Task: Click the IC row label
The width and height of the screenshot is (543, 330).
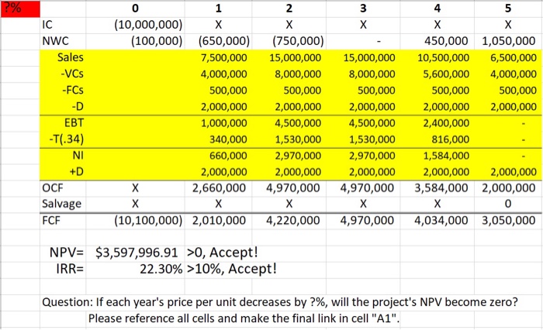Action: pos(47,25)
